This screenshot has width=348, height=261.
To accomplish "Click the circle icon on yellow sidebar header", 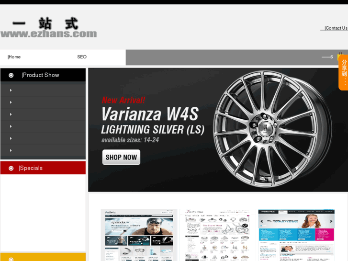I will 11,259.
